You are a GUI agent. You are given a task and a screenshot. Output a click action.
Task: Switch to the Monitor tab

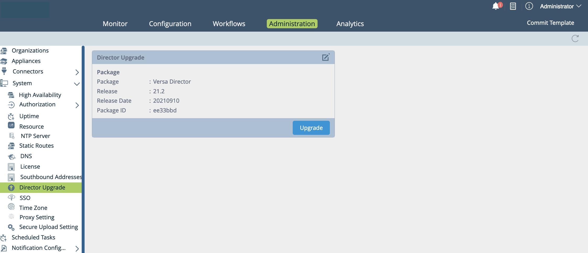coord(115,24)
